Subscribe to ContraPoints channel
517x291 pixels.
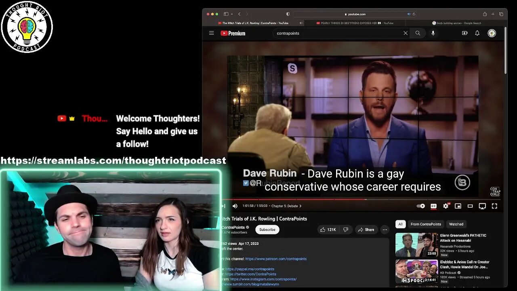tap(267, 230)
